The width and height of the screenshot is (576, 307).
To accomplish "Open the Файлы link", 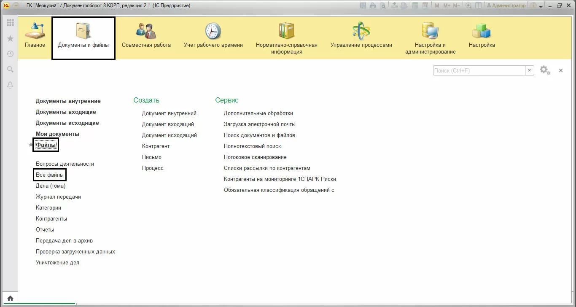I will [x=46, y=145].
